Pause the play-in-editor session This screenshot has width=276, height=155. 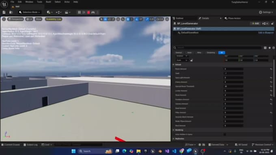(79, 12)
